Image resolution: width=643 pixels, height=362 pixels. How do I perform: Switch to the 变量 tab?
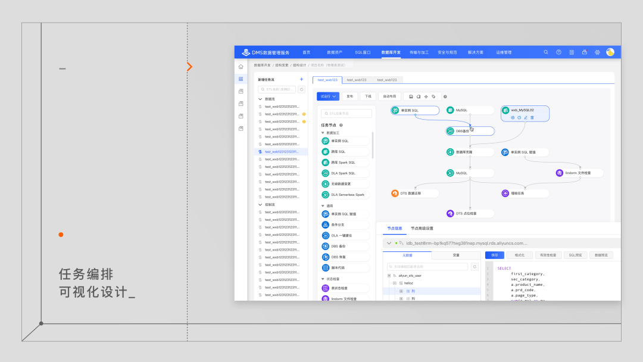[456, 255]
